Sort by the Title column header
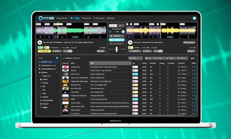 tap(110, 63)
